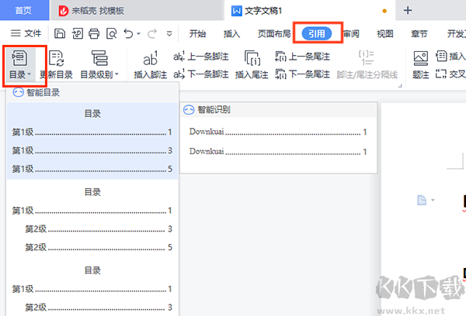Open the 目录 (table of contents) dropdown
Image resolution: width=466 pixels, height=316 pixels.
point(20,66)
